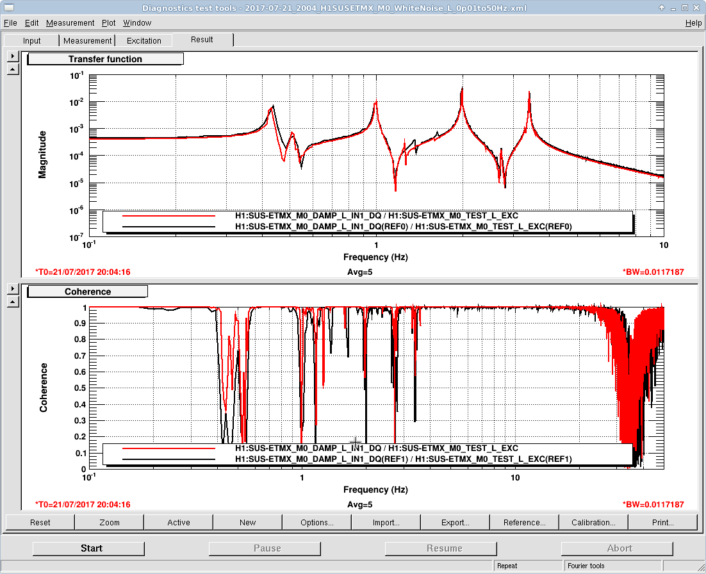Open the Print dialog
The width and height of the screenshot is (706, 574).
click(663, 522)
